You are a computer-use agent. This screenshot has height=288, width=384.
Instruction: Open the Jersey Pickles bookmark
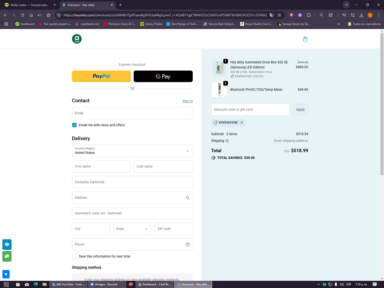coord(151,24)
